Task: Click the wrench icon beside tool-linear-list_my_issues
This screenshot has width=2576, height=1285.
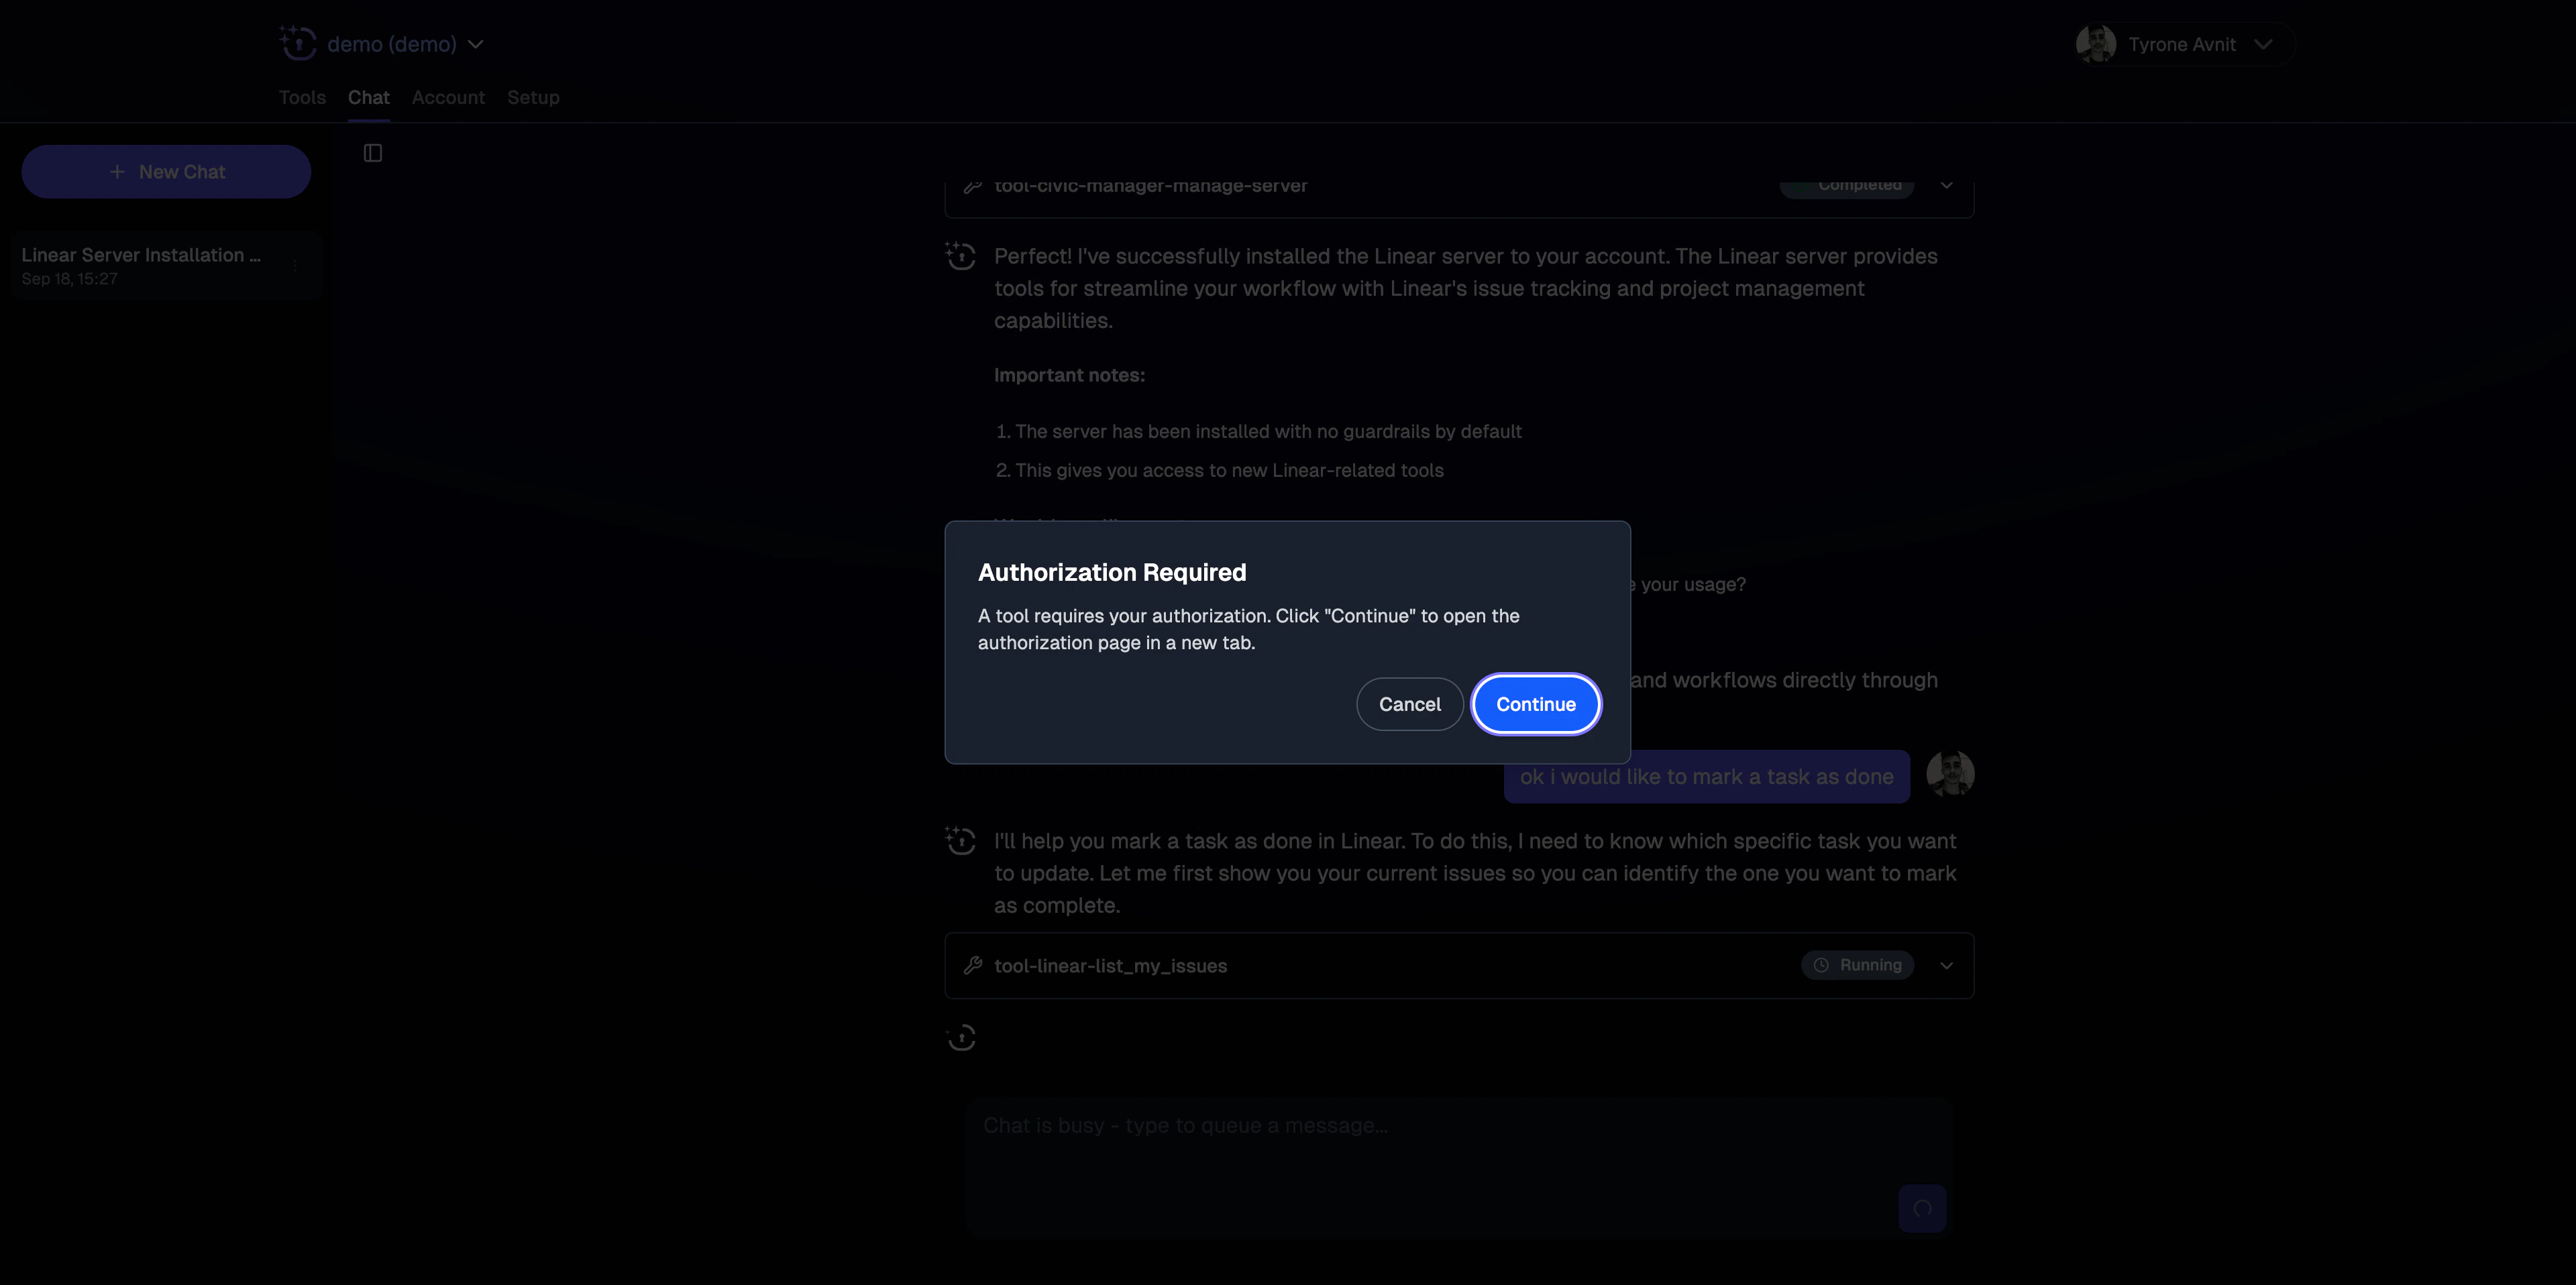Action: (x=974, y=965)
